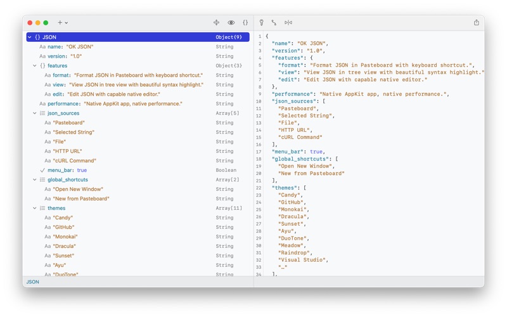Collapse the themes array
The width and height of the screenshot is (507, 317).
(x=35, y=209)
